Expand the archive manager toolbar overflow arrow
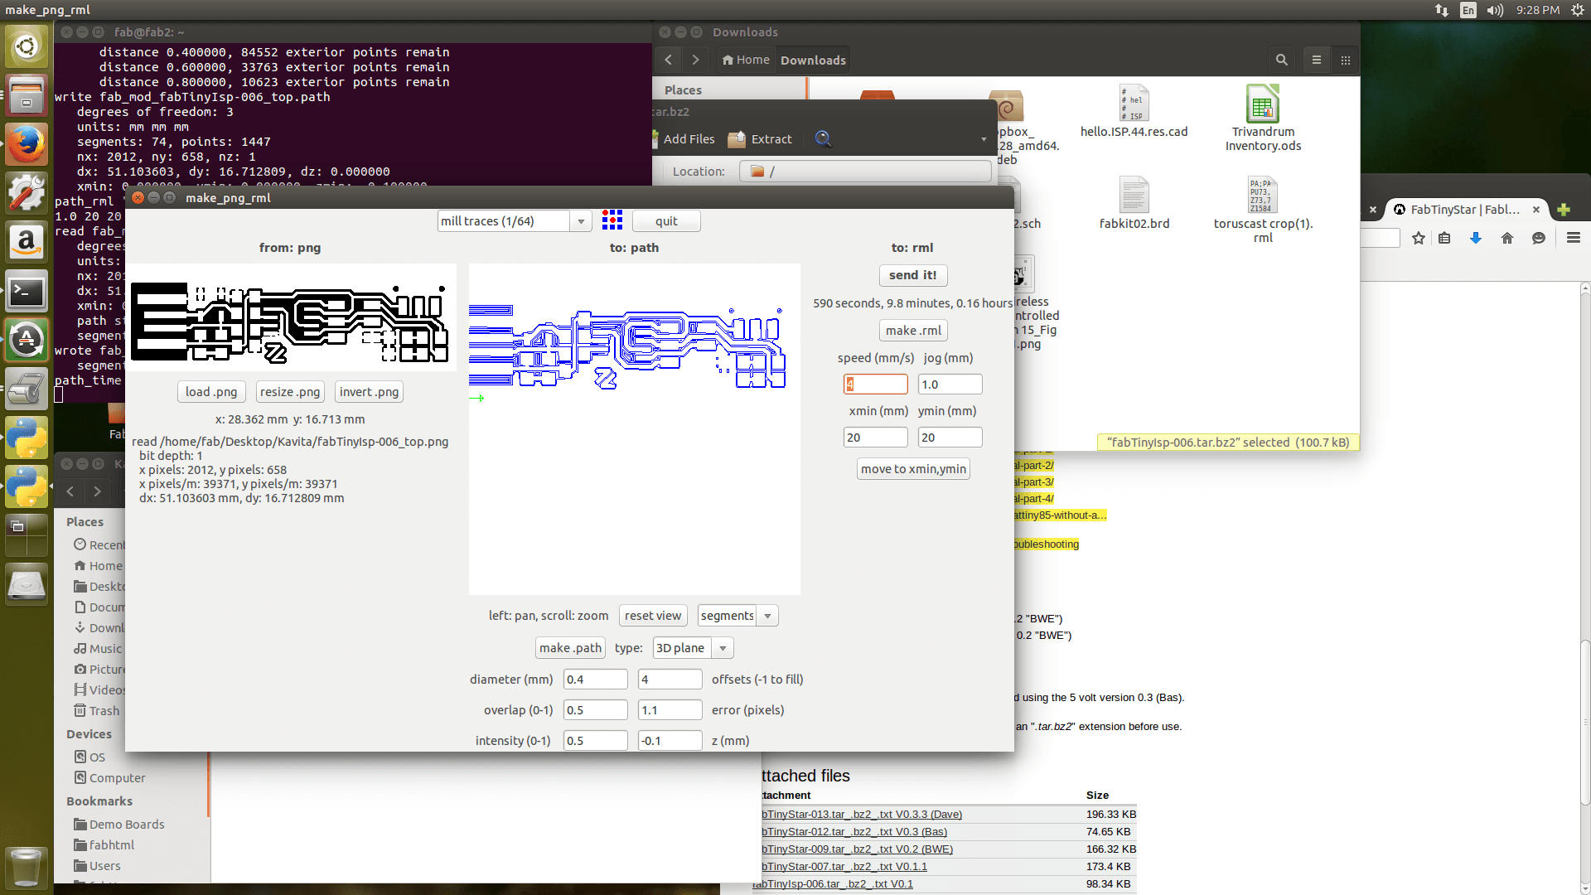Screen dimensions: 1591x895 (984, 139)
